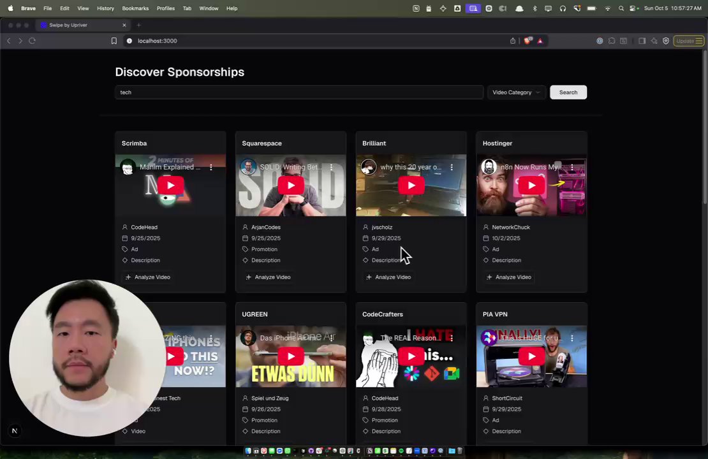
Task: Click the ArjanCodes avatar on Squarespace video
Action: [x=248, y=167]
